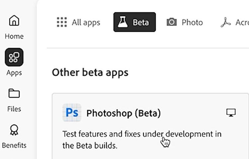Click the "Photoshop (Beta)" title
Viewport: 249px width, 159px height.
(x=124, y=113)
